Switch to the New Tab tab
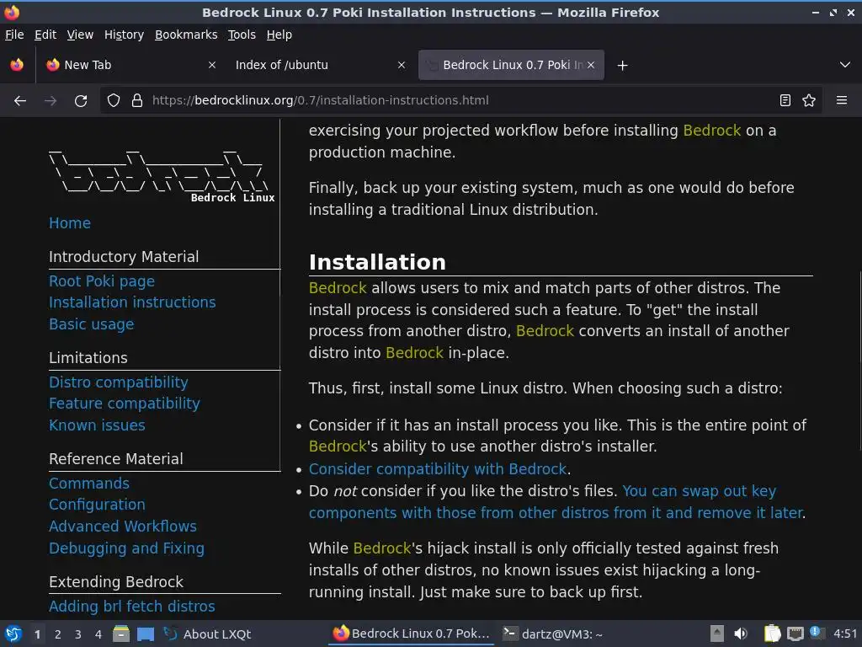The height and width of the screenshot is (647, 862). tap(130, 65)
